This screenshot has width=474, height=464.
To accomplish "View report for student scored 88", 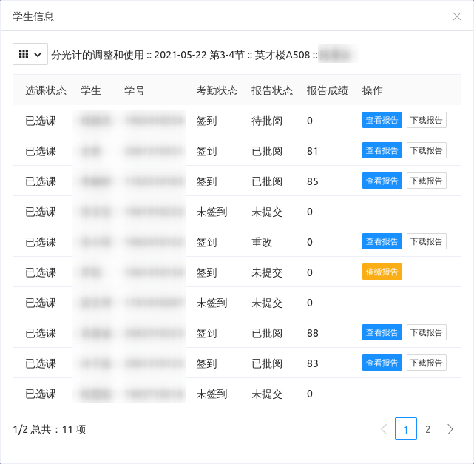I will [382, 333].
